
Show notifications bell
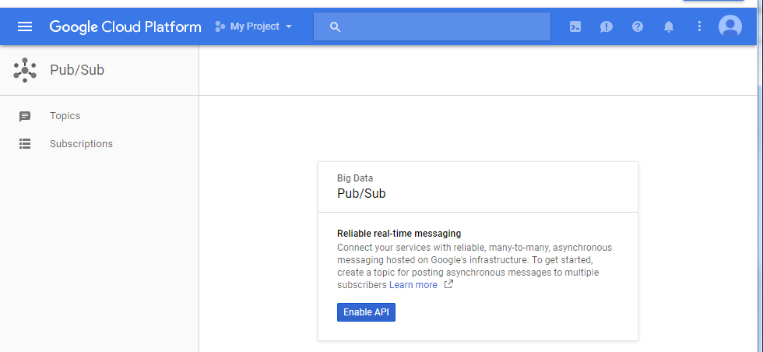[669, 26]
